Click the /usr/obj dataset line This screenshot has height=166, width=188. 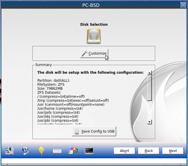(x=58, y=116)
